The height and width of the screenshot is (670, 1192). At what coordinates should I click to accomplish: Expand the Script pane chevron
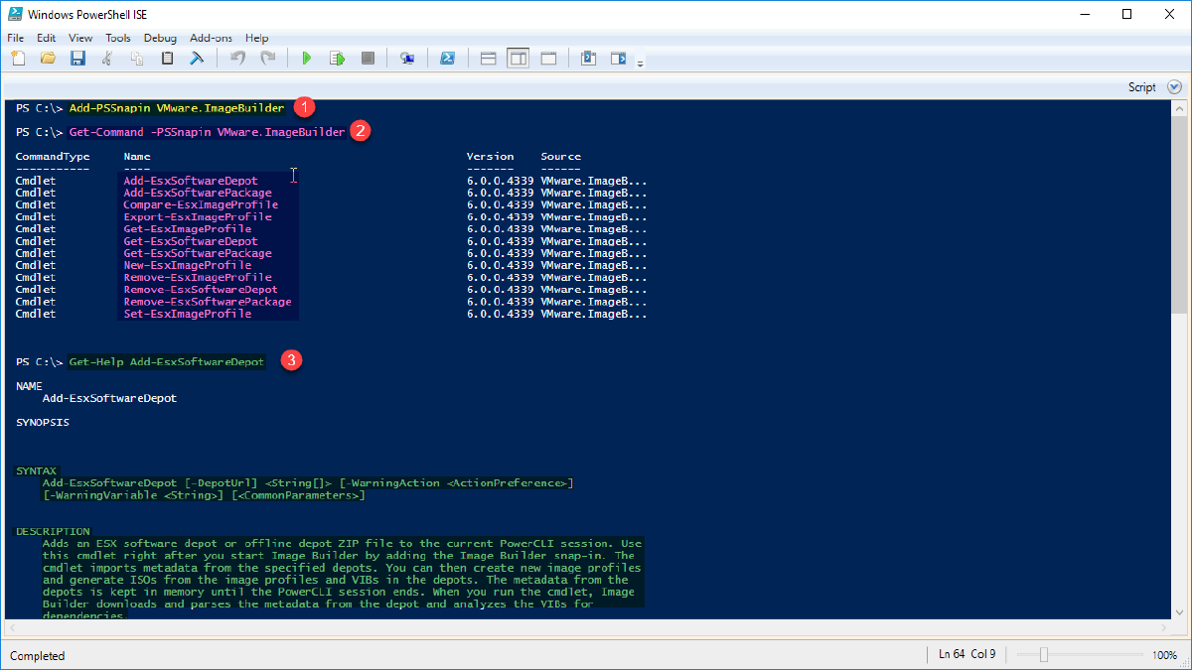click(1174, 87)
